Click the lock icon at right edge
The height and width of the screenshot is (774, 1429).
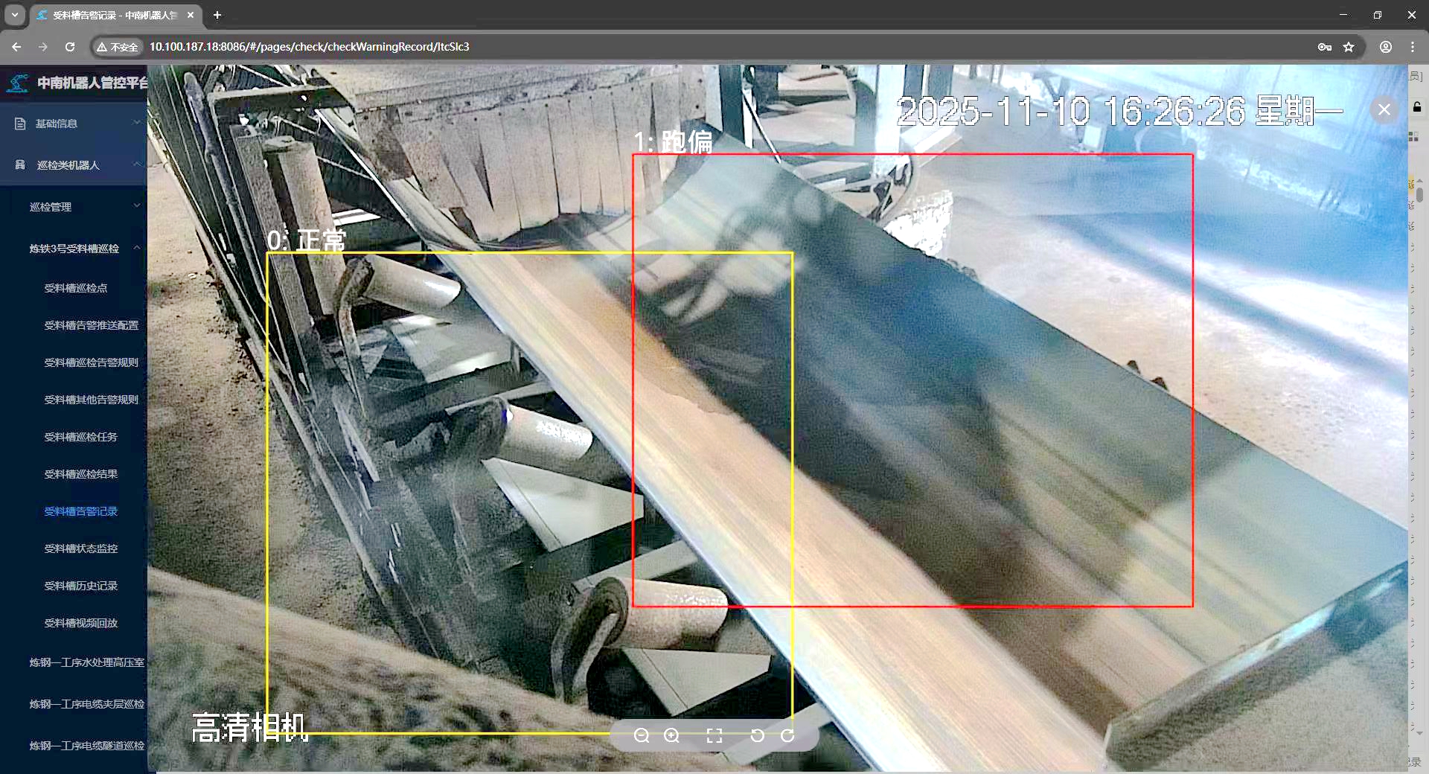1417,107
